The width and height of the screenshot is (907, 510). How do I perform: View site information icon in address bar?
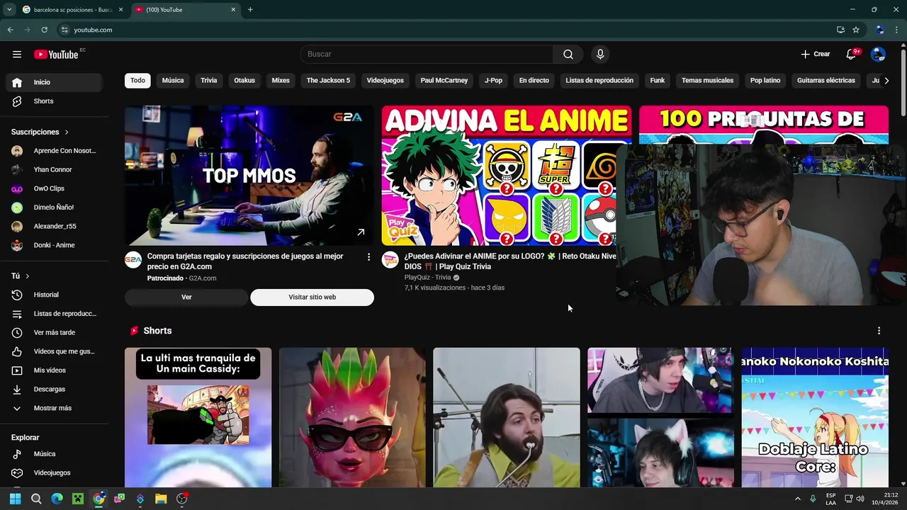(x=64, y=30)
